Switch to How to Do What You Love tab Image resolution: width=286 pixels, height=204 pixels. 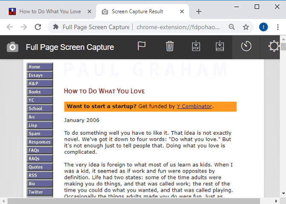point(49,12)
